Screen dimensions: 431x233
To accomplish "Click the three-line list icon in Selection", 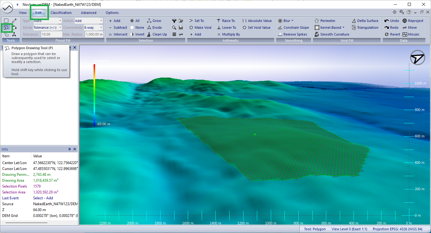I will pyautogui.click(x=174, y=34).
